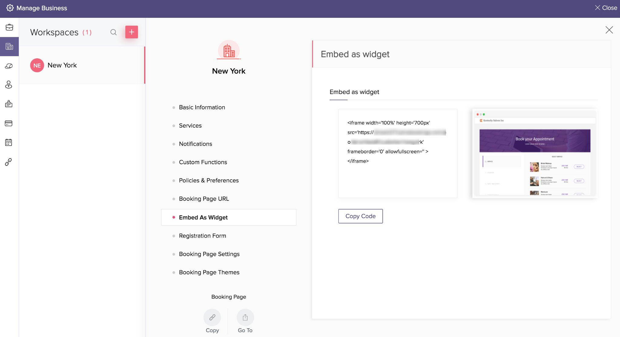Click the Copy Code button
The width and height of the screenshot is (620, 337).
[360, 216]
